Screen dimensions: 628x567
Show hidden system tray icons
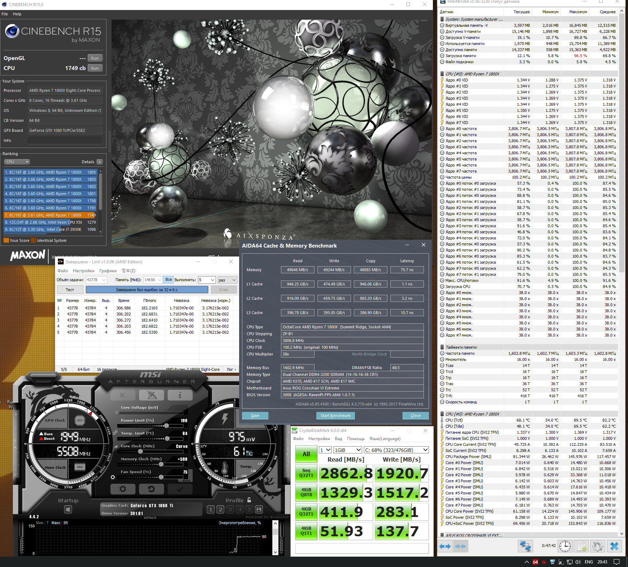(526, 562)
